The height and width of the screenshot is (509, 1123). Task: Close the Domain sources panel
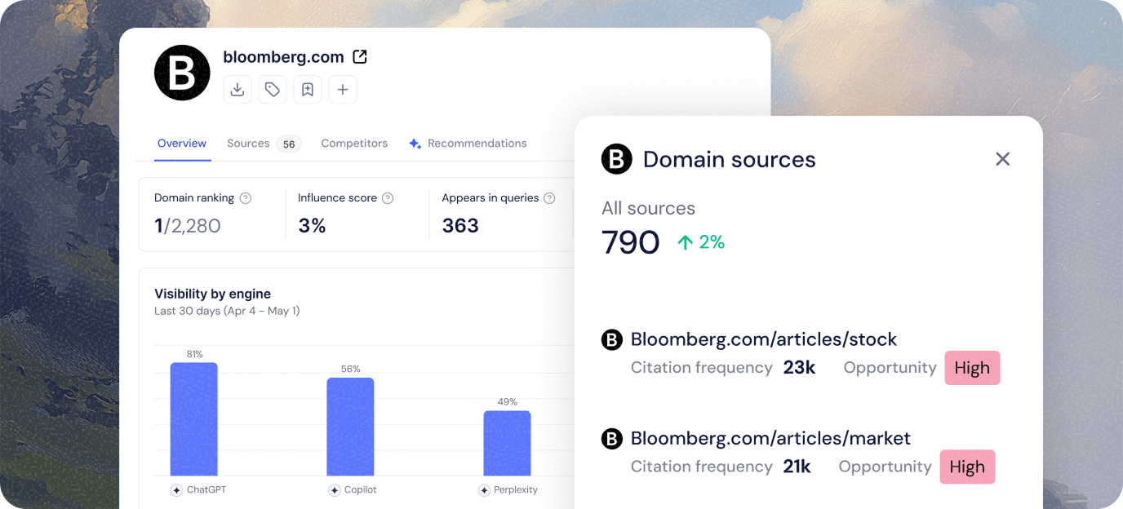(x=1003, y=159)
